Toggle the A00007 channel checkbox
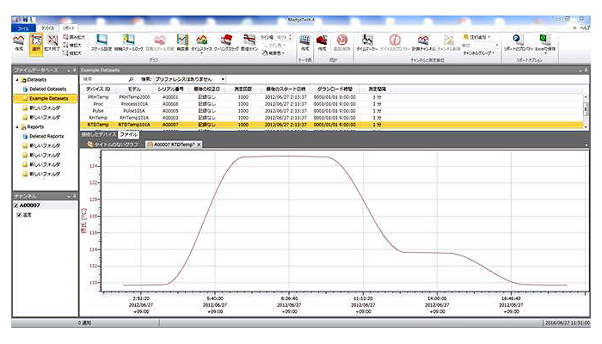The image size is (602, 344). (17, 205)
